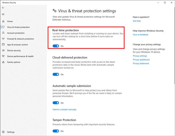Disable Cloud-delivered protection toggle
This screenshot has width=175, height=136.
pyautogui.click(x=56, y=74)
